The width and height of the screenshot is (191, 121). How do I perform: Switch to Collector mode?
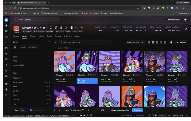[162, 115]
